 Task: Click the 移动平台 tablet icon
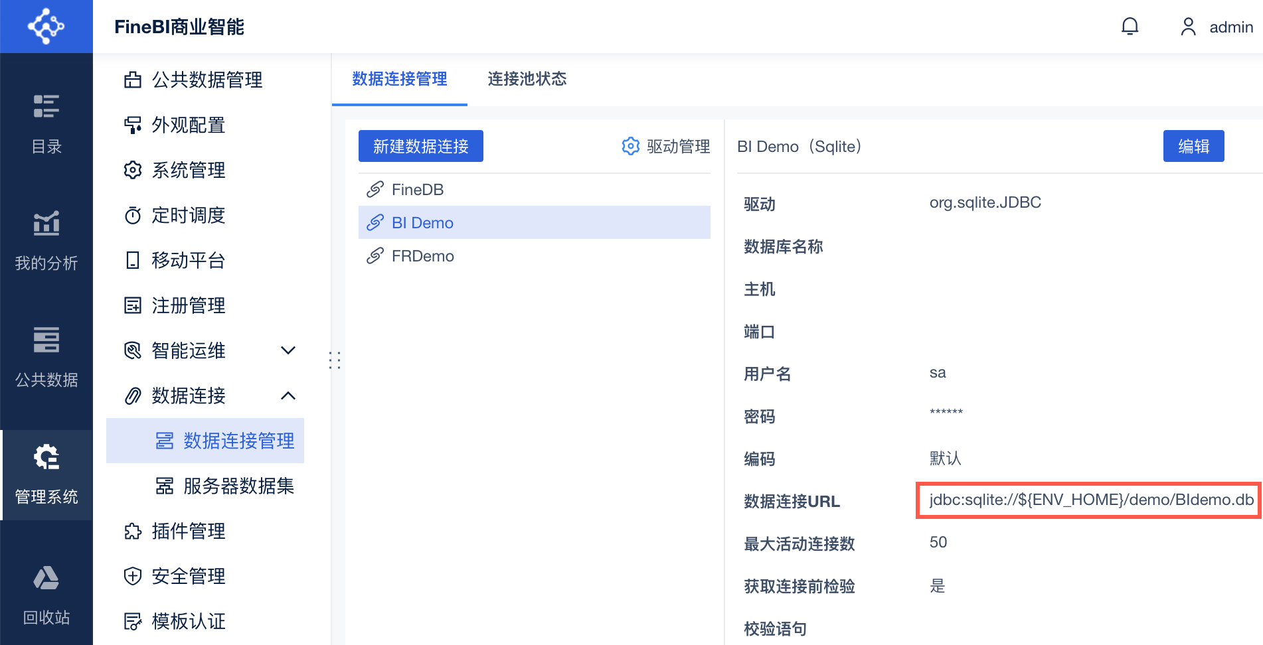point(133,260)
